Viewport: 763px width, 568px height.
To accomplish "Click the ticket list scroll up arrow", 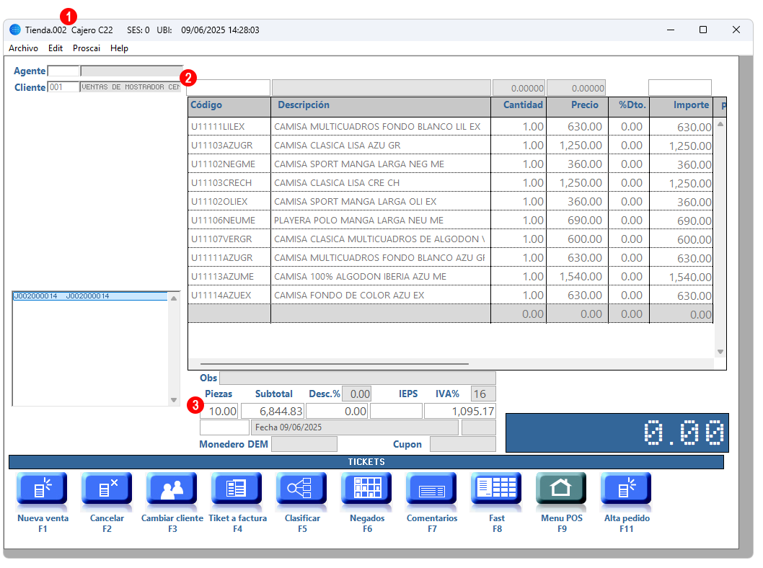I will (x=174, y=298).
